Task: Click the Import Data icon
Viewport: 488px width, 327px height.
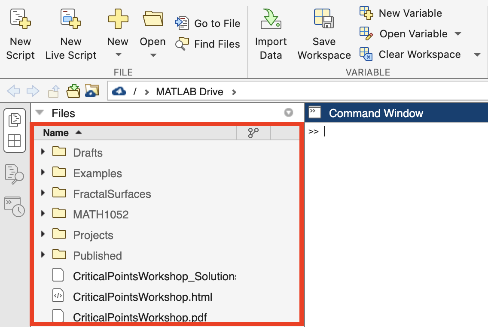Action: [x=271, y=19]
